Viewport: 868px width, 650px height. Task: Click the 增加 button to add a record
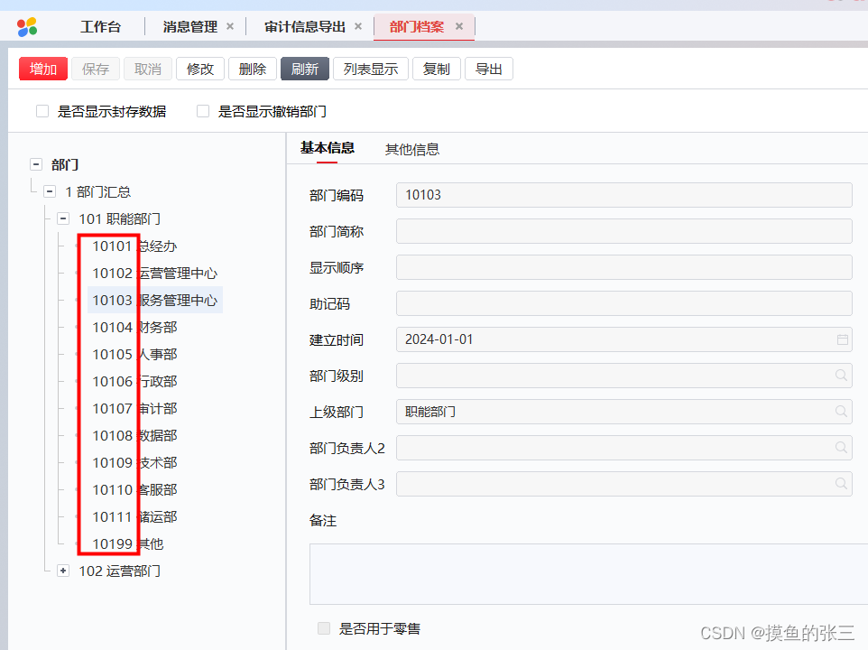tap(42, 69)
